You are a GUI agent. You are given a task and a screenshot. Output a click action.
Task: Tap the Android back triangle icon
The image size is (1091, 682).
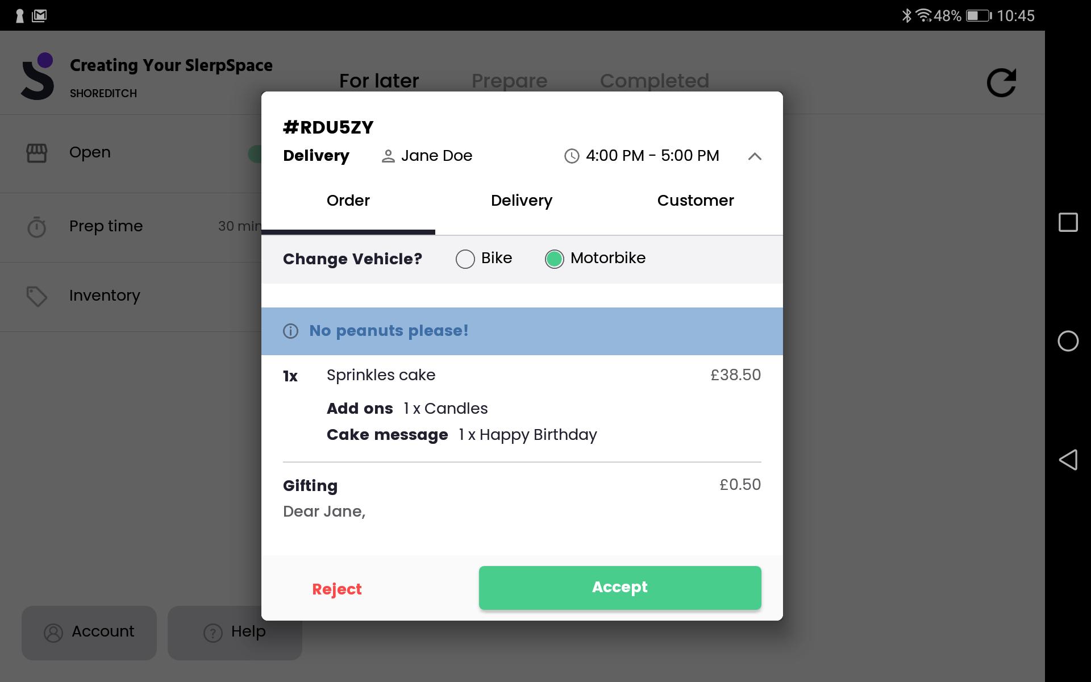[x=1068, y=460]
